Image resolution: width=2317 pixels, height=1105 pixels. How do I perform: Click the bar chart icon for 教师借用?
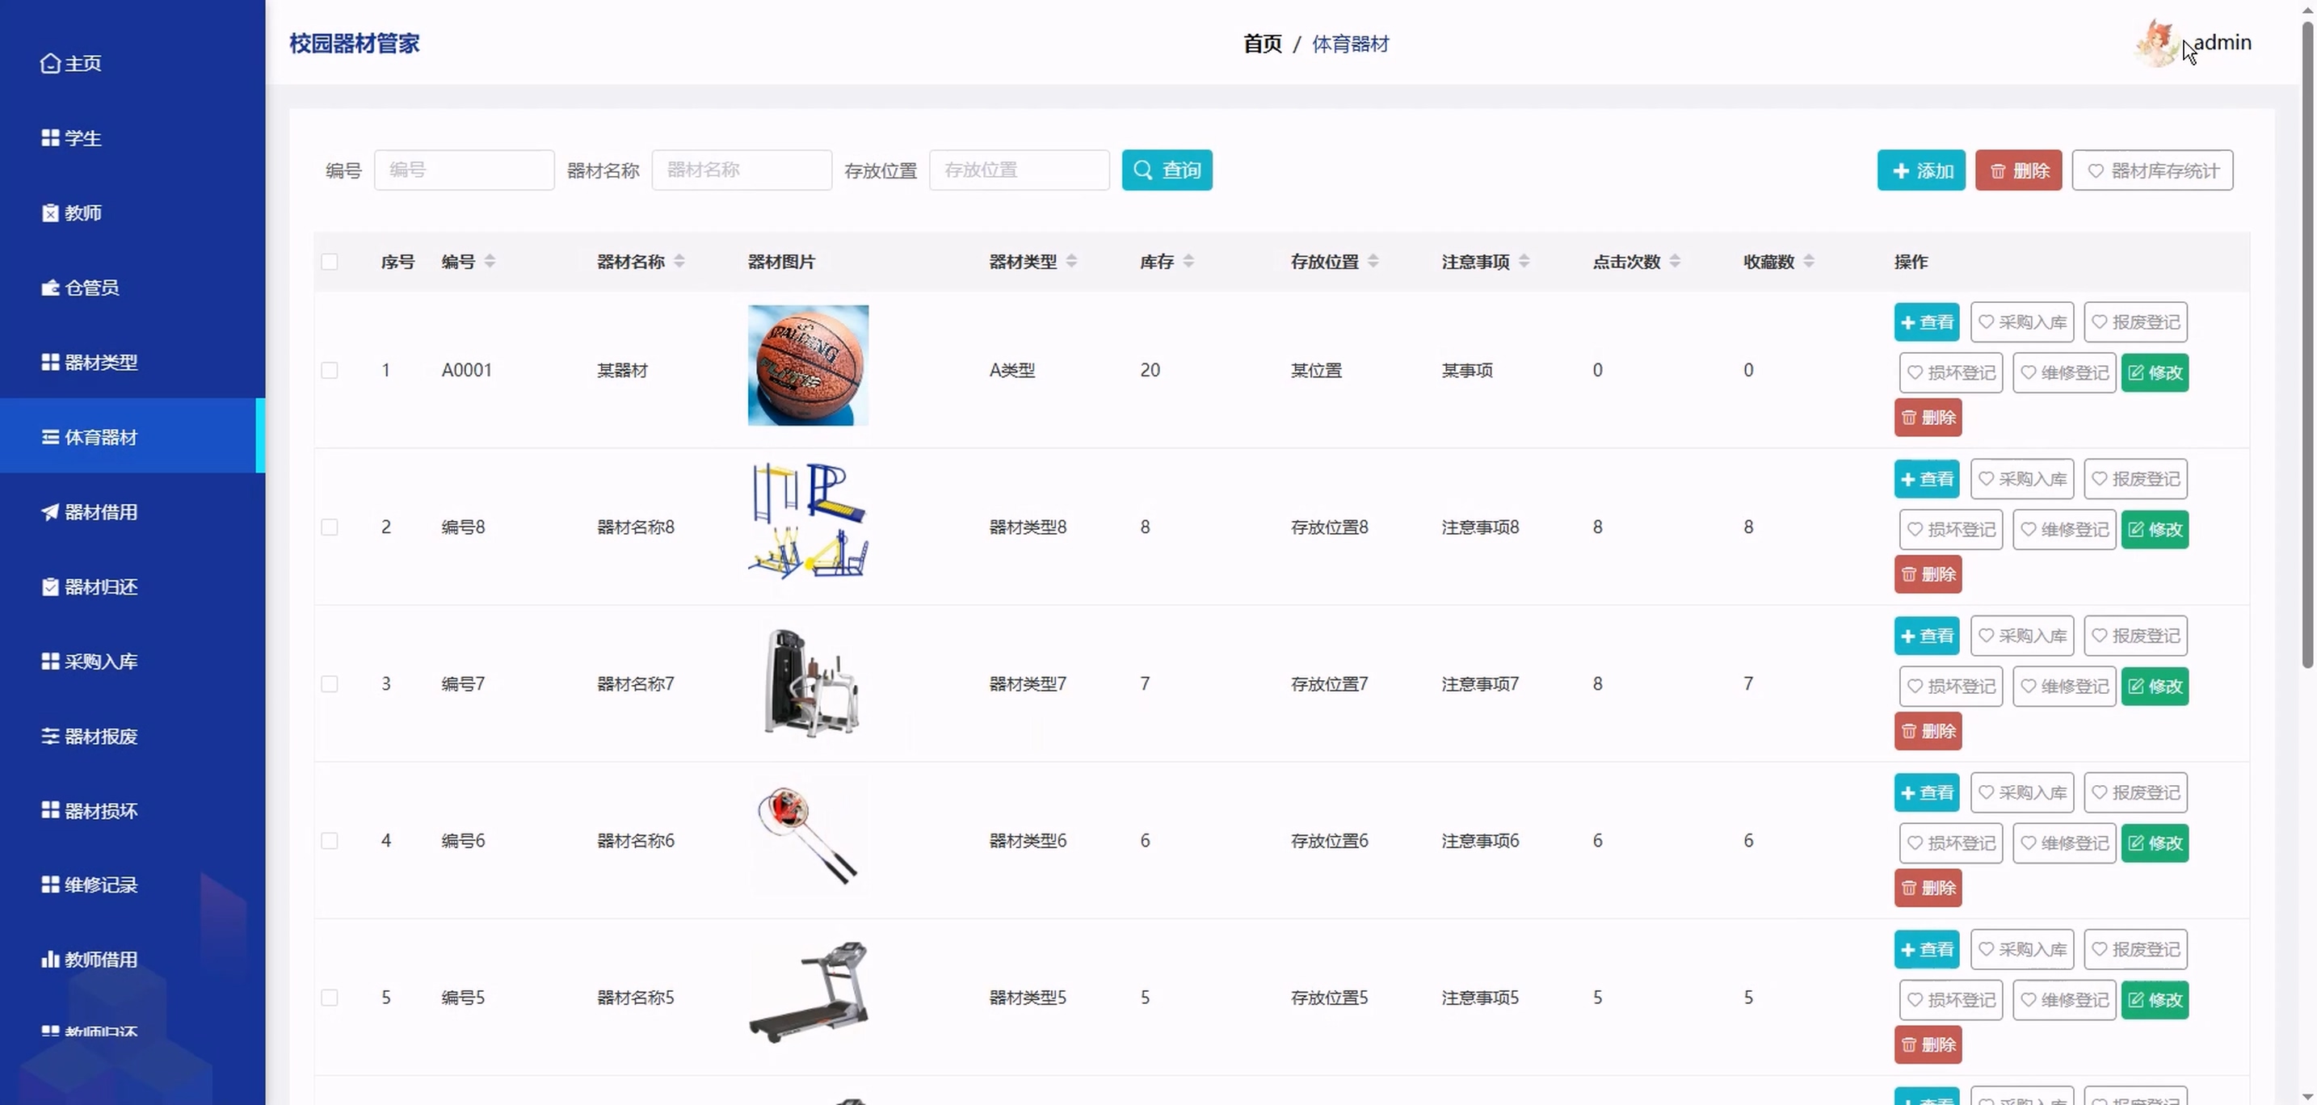click(x=50, y=960)
